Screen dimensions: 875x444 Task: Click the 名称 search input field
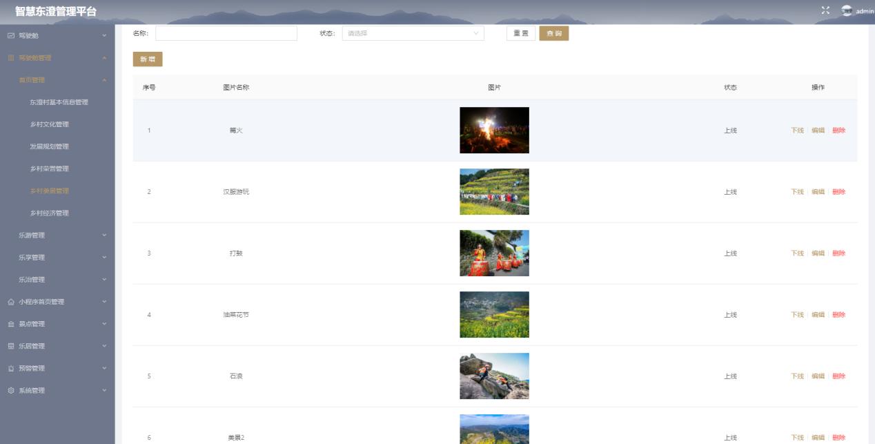pos(226,33)
